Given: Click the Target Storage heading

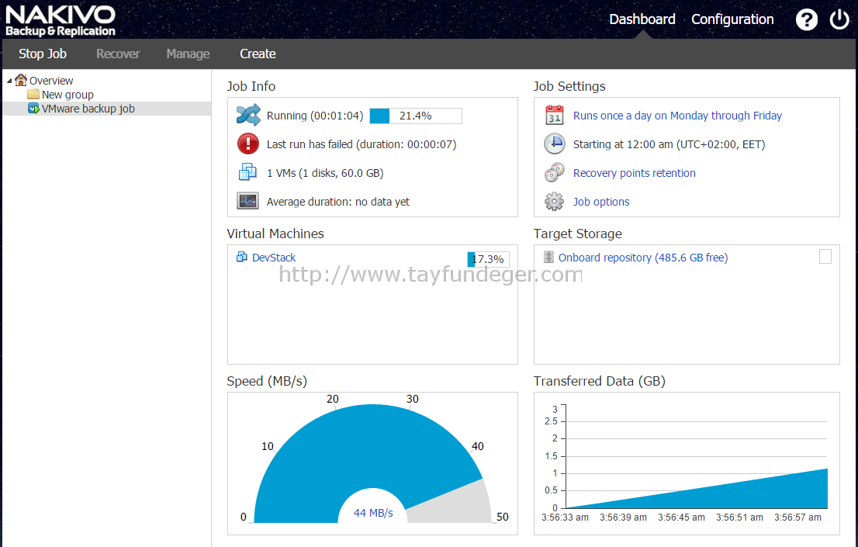Looking at the screenshot, I should [x=577, y=234].
